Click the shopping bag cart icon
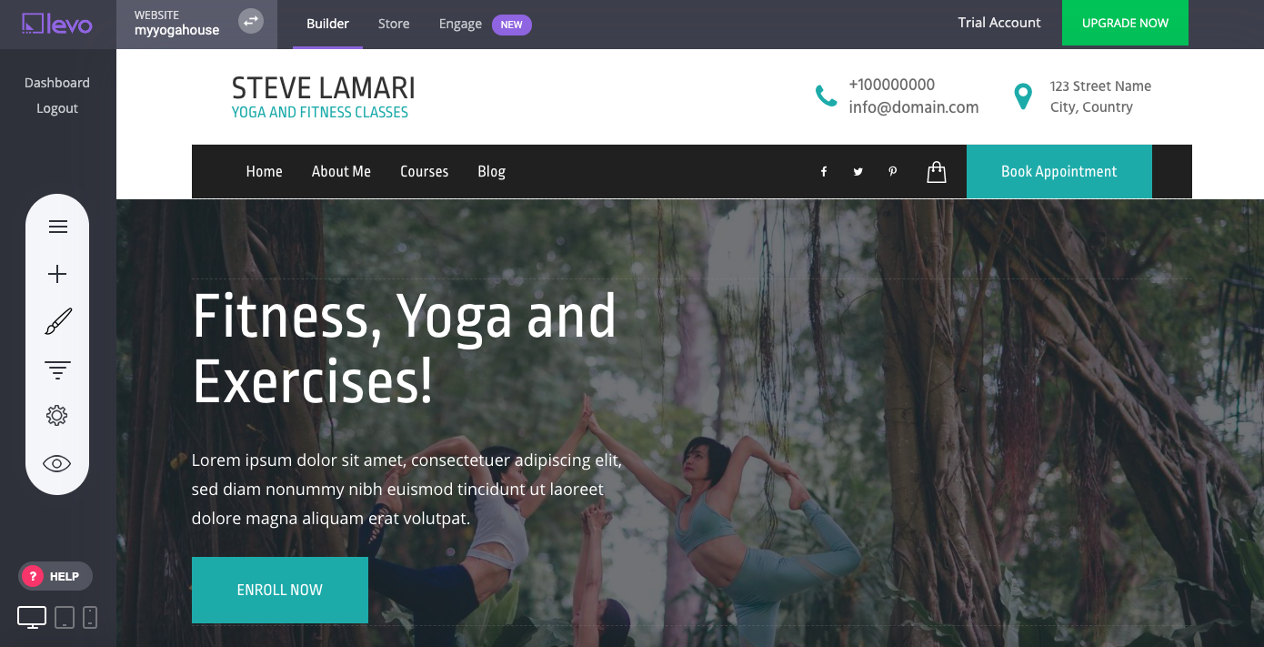 937,172
